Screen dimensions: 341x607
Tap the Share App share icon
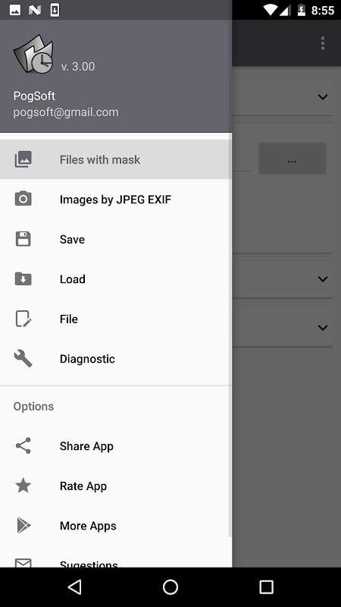pos(23,445)
